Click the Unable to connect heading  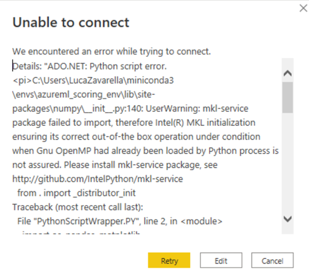click(x=71, y=22)
